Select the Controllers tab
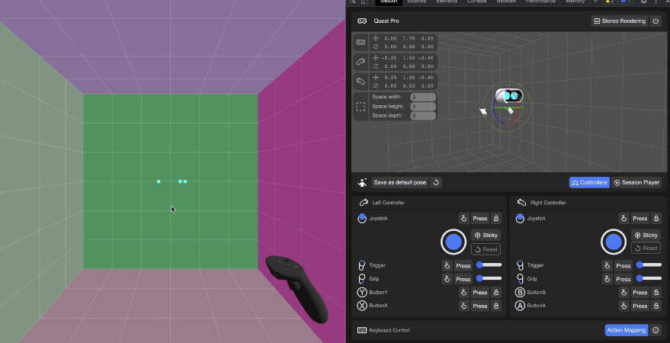The width and height of the screenshot is (670, 343). (589, 183)
